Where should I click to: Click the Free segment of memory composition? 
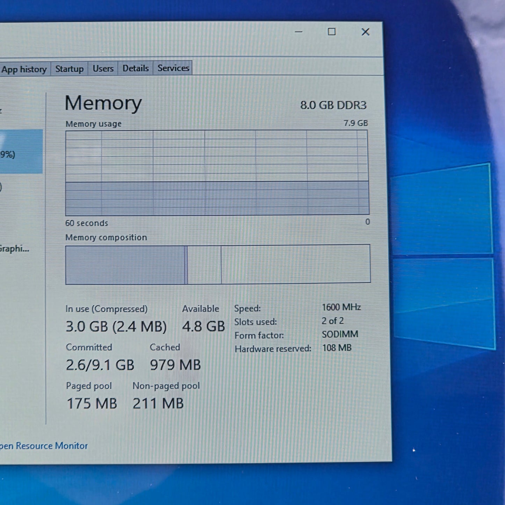295,264
